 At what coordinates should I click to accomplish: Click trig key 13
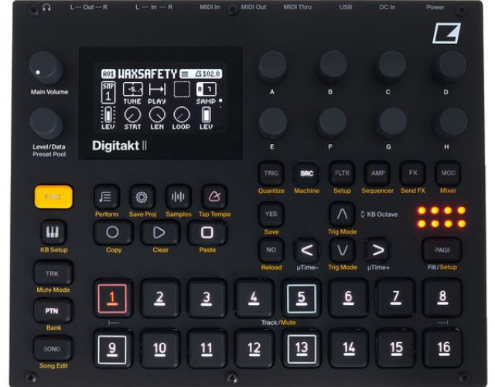click(301, 349)
